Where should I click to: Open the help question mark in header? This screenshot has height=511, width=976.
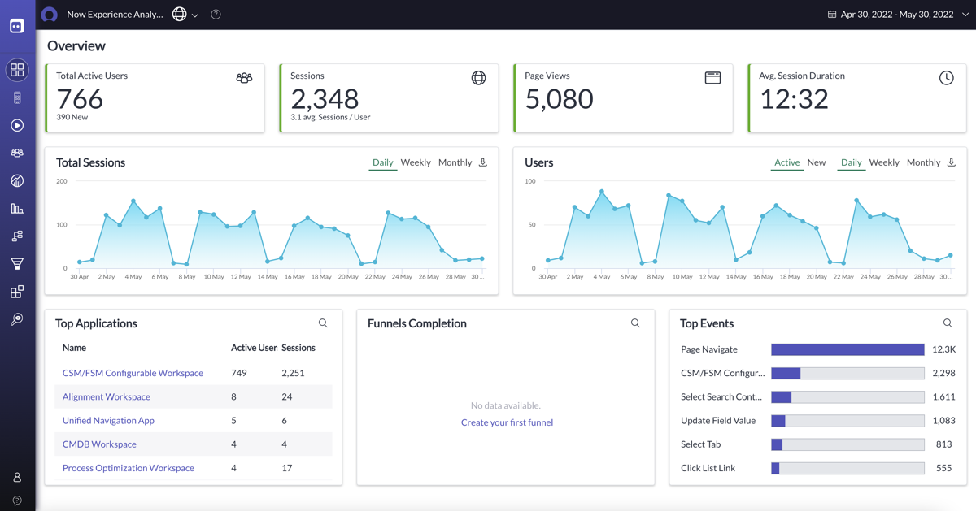pyautogui.click(x=216, y=15)
